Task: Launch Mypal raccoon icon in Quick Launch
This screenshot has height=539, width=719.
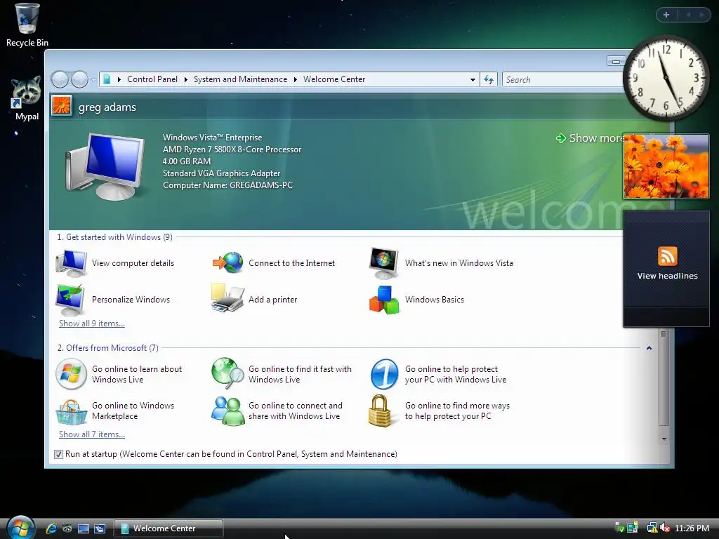Action: pyautogui.click(x=67, y=528)
